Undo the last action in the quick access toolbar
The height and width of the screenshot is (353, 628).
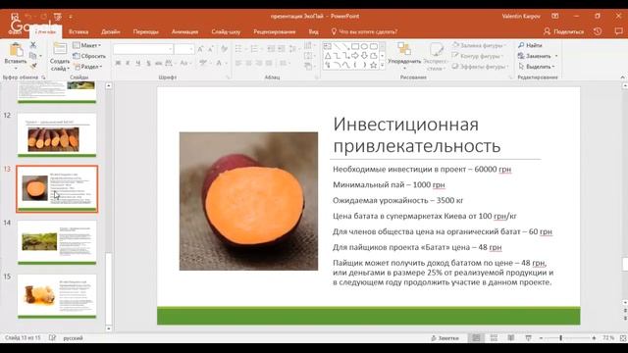coord(28,17)
